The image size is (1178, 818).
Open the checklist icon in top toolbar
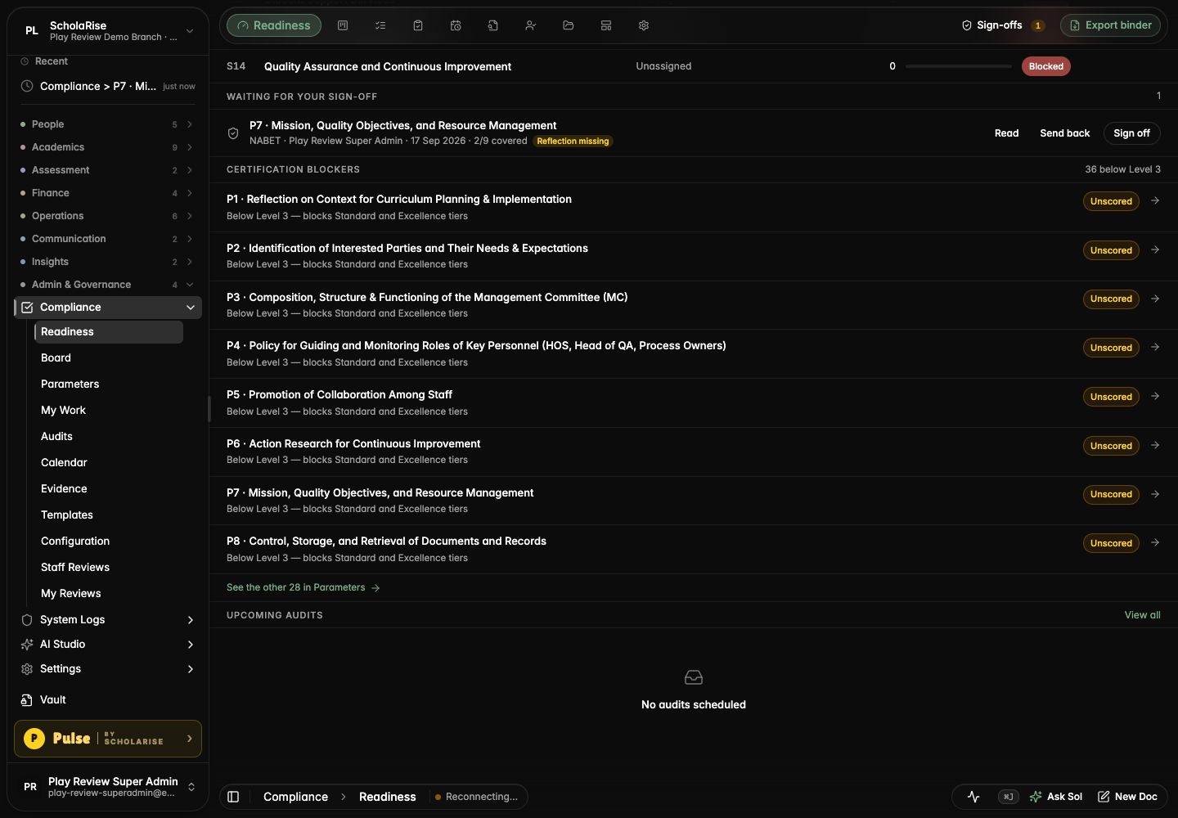click(x=380, y=25)
